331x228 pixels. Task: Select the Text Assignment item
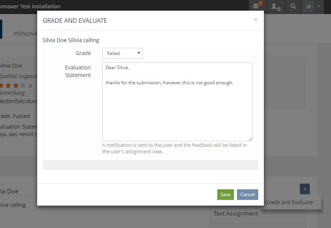[x=235, y=214]
